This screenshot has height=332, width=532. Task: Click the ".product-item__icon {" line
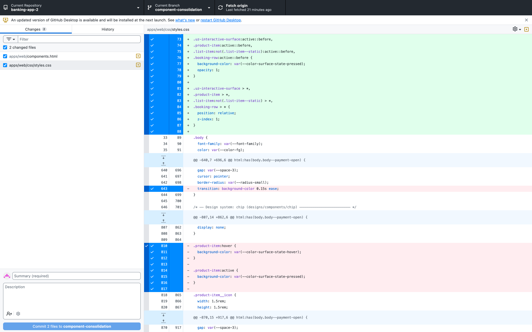pyautogui.click(x=215, y=295)
